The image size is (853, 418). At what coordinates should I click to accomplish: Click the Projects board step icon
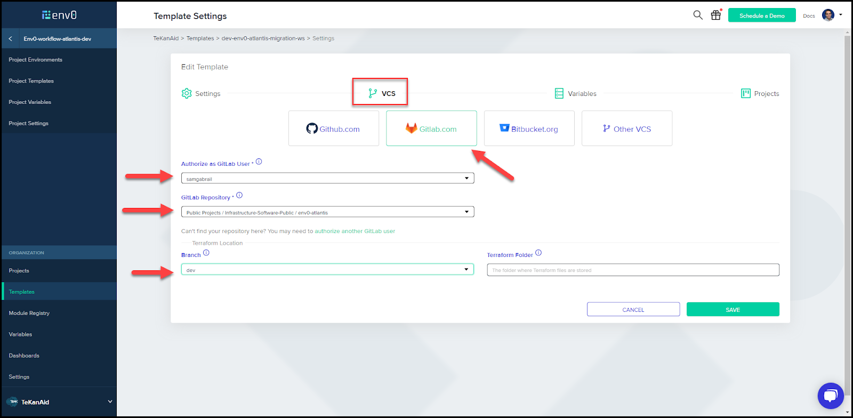click(x=745, y=93)
